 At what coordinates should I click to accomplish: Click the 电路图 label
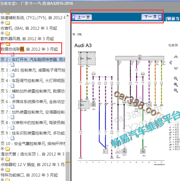click(x=173, y=45)
